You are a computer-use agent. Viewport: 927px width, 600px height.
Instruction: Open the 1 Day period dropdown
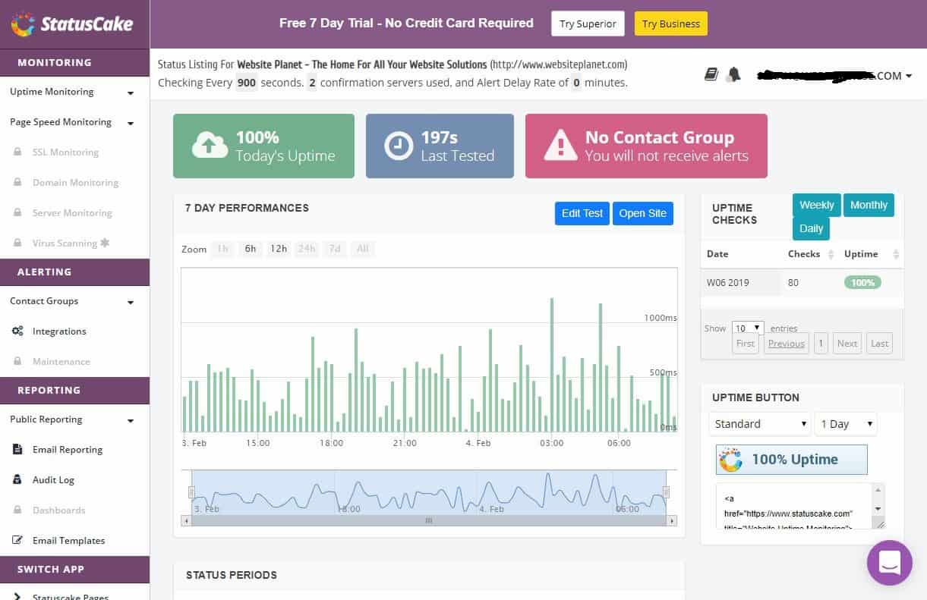click(x=845, y=423)
